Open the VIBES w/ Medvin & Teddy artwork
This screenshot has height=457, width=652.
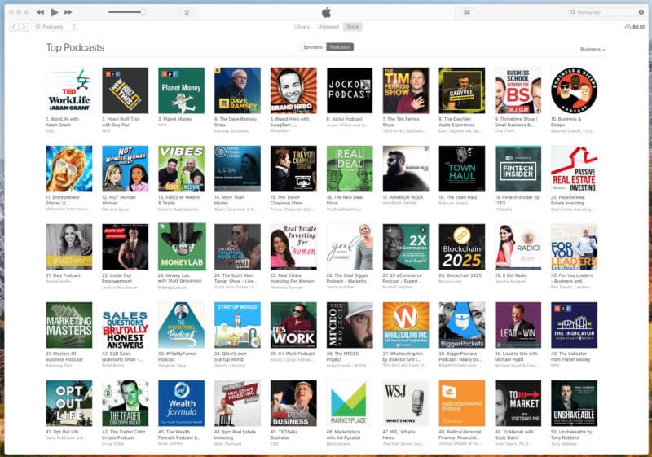[181, 169]
